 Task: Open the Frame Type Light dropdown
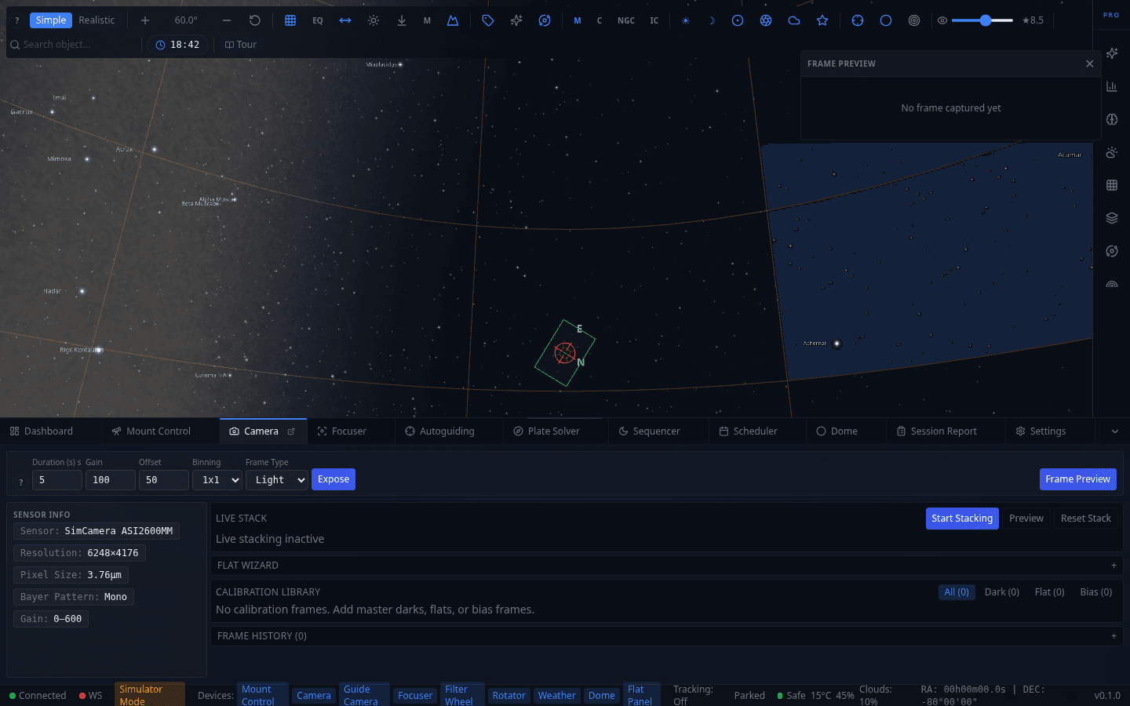pos(277,480)
